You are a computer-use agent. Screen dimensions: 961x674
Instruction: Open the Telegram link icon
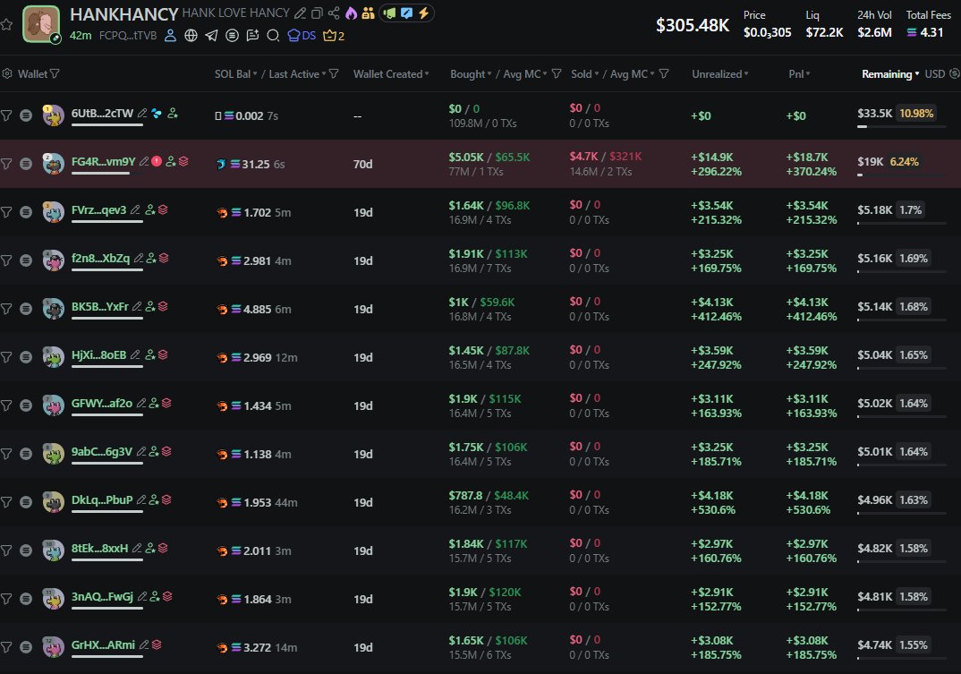point(211,36)
